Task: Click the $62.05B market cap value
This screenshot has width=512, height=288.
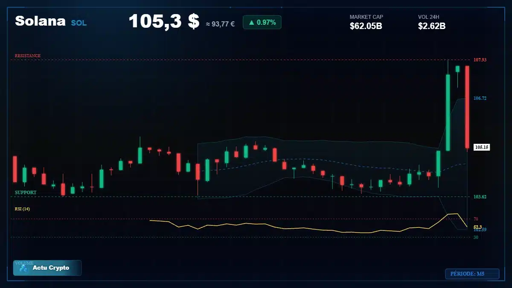Action: (x=366, y=26)
